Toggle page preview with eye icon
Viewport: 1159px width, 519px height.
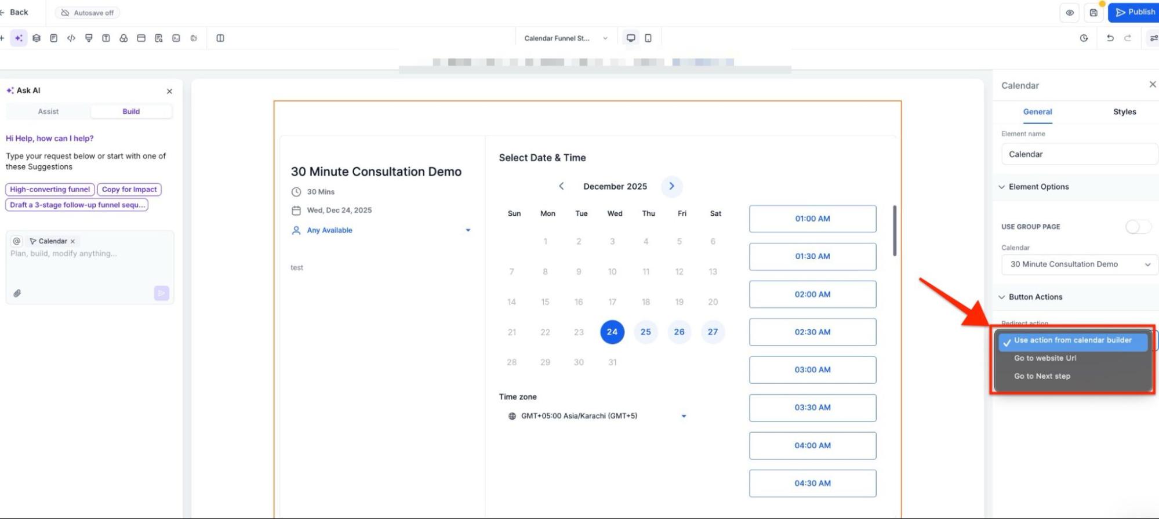click(x=1070, y=13)
